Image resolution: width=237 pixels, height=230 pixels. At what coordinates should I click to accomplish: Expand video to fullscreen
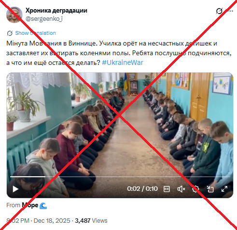pyautogui.click(x=224, y=189)
